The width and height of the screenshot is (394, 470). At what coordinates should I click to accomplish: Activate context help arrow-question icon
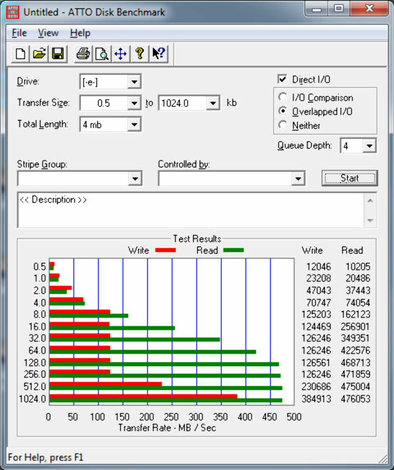(158, 54)
